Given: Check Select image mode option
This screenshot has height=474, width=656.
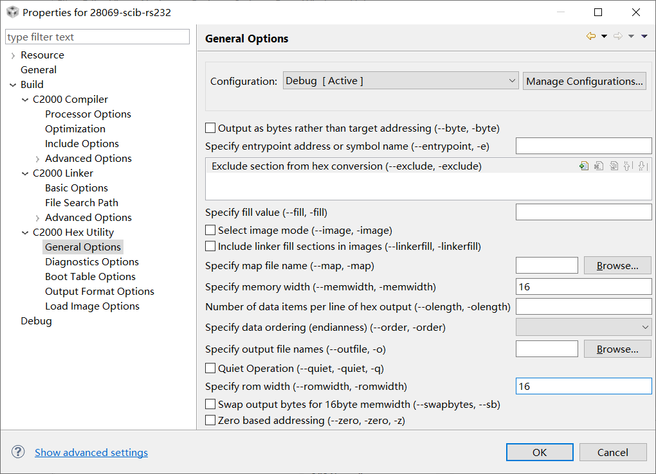Looking at the screenshot, I should click(x=210, y=229).
